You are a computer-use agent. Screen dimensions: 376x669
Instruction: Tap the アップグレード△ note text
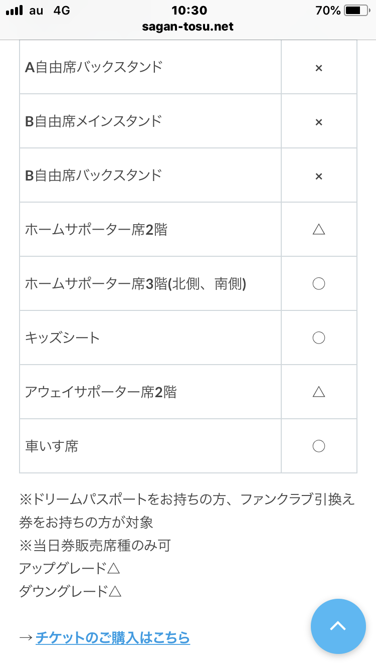(70, 568)
